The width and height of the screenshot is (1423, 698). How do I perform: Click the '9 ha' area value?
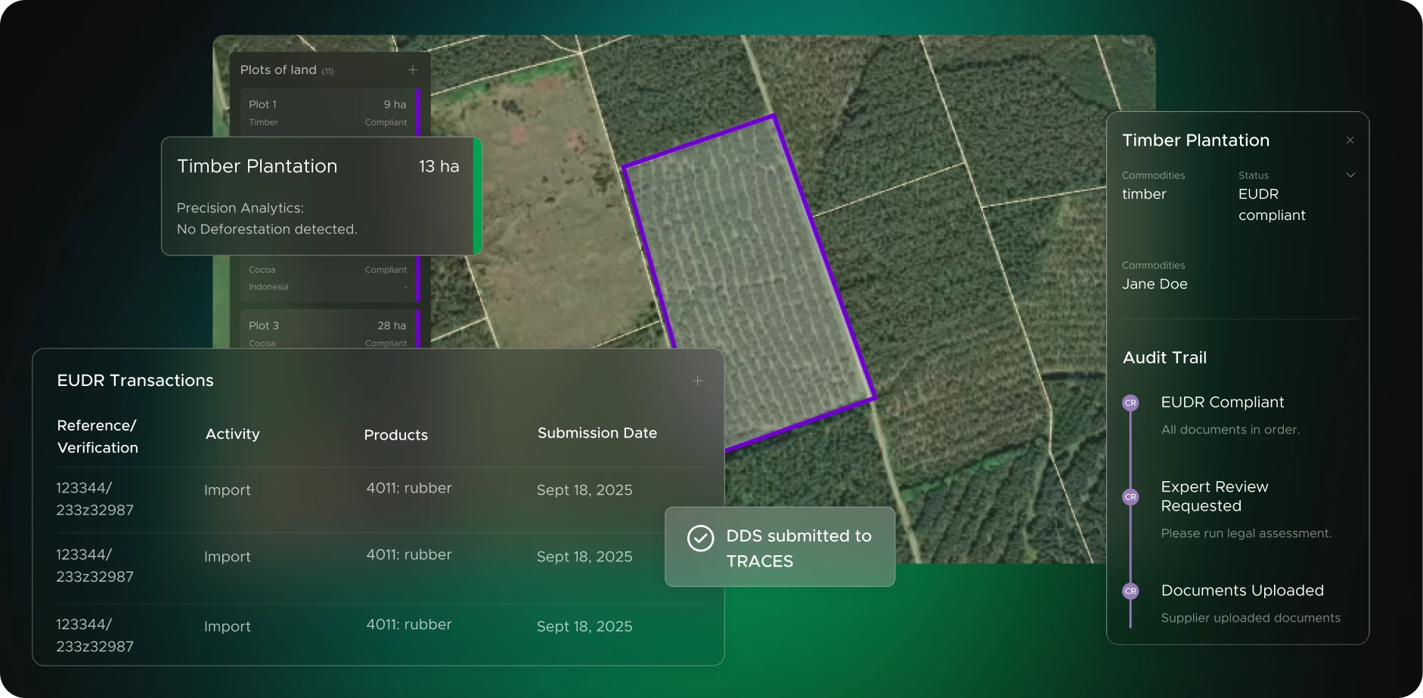tap(395, 104)
